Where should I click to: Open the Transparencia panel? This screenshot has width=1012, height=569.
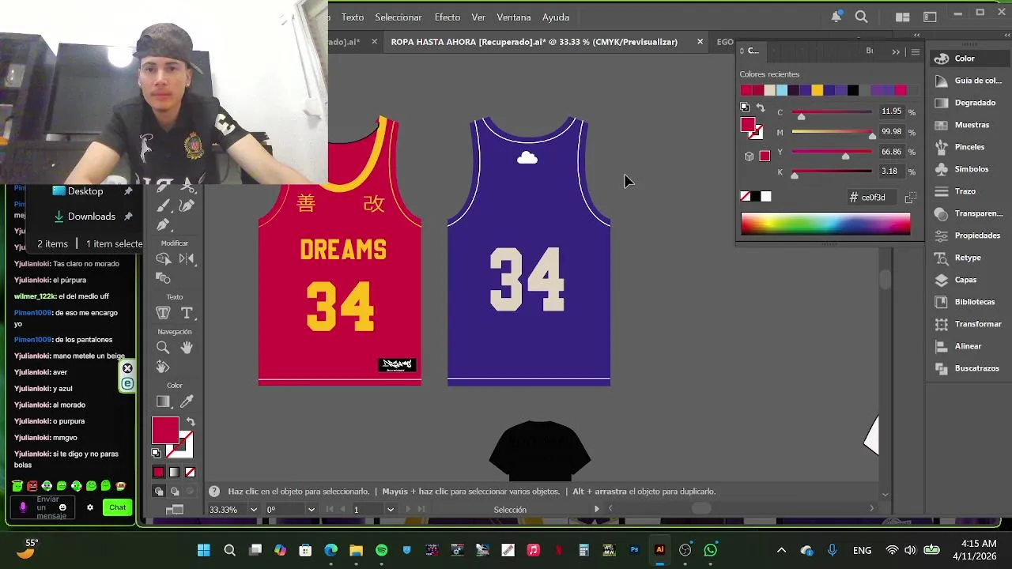tap(968, 213)
